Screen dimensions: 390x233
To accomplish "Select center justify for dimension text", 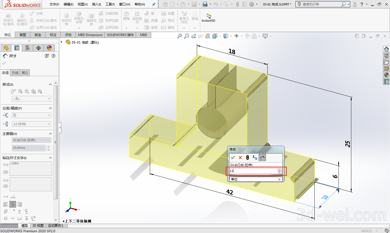I will click(13, 204).
